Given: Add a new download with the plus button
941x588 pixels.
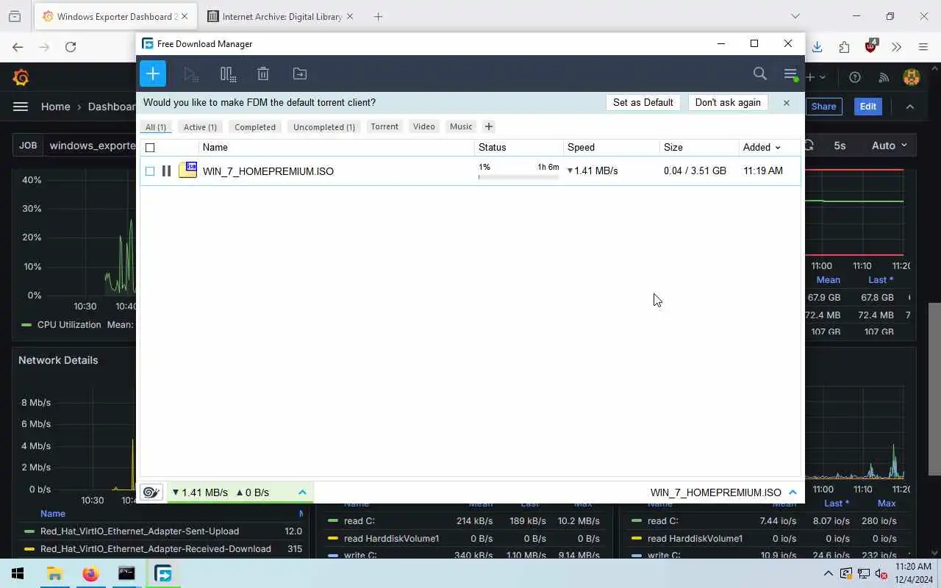Looking at the screenshot, I should (153, 73).
